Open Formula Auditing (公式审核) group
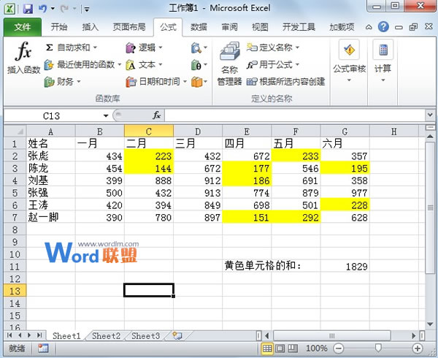Screen dimensions: 438x358 coord(350,58)
